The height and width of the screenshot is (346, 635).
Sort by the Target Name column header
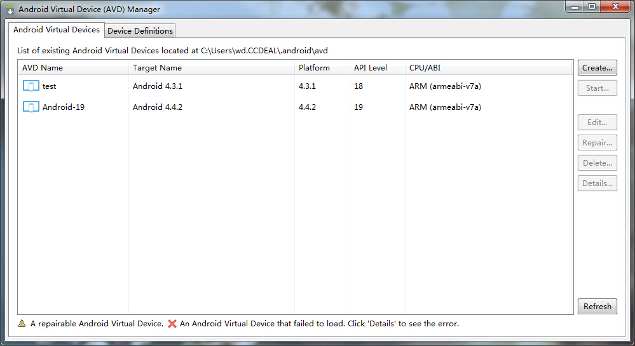coord(212,67)
